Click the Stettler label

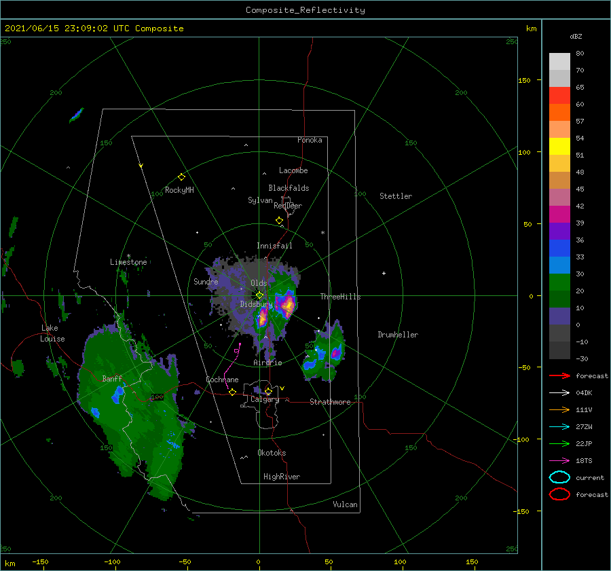(396, 196)
